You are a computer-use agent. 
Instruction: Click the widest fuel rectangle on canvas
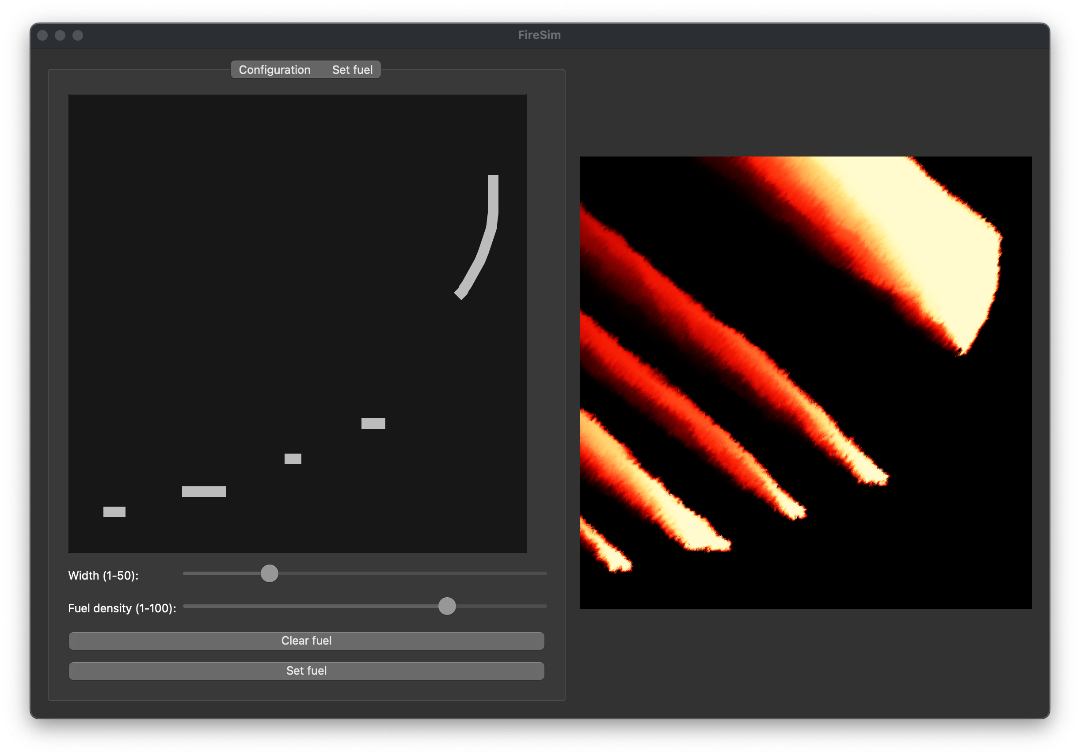point(204,492)
